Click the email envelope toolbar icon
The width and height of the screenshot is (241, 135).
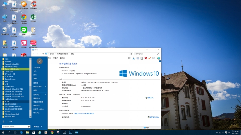click(154, 58)
